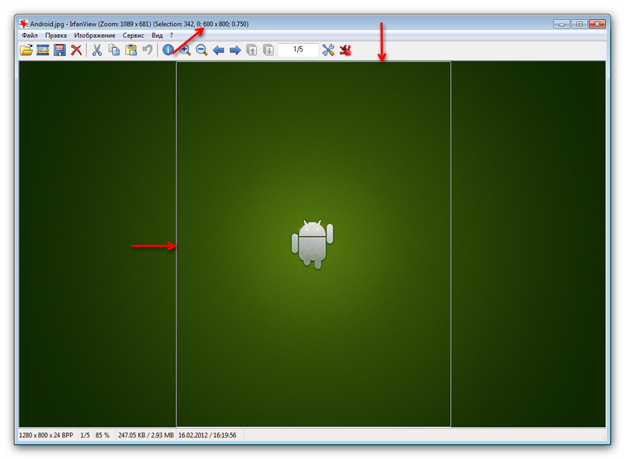
Task: Open the Вид menu
Action: [157, 35]
